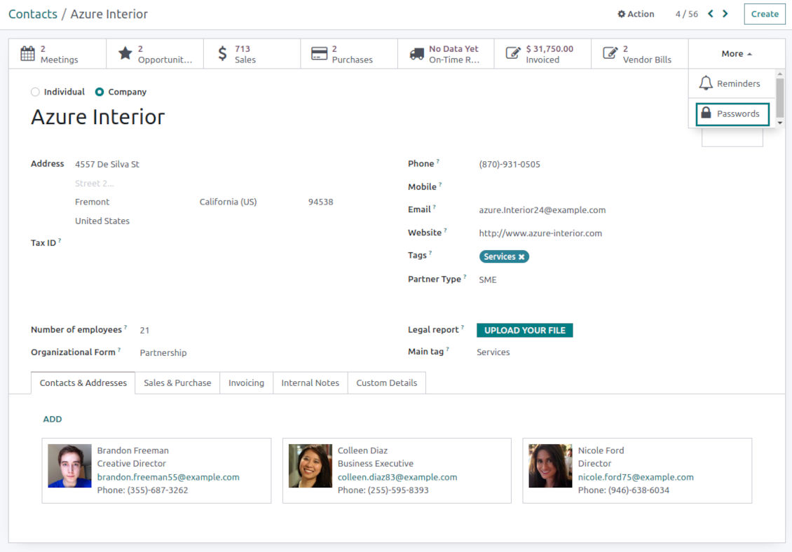This screenshot has height=552, width=792.
Task: Click the truck On-Time Rate icon
Action: [x=417, y=54]
